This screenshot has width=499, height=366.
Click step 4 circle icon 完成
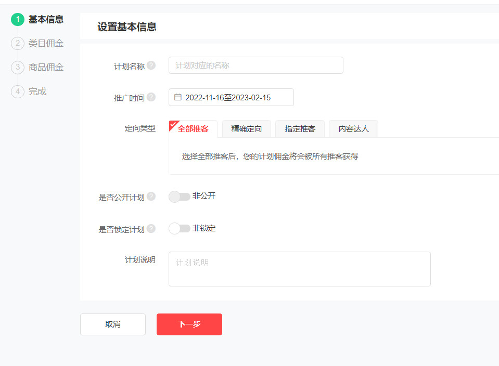18,91
